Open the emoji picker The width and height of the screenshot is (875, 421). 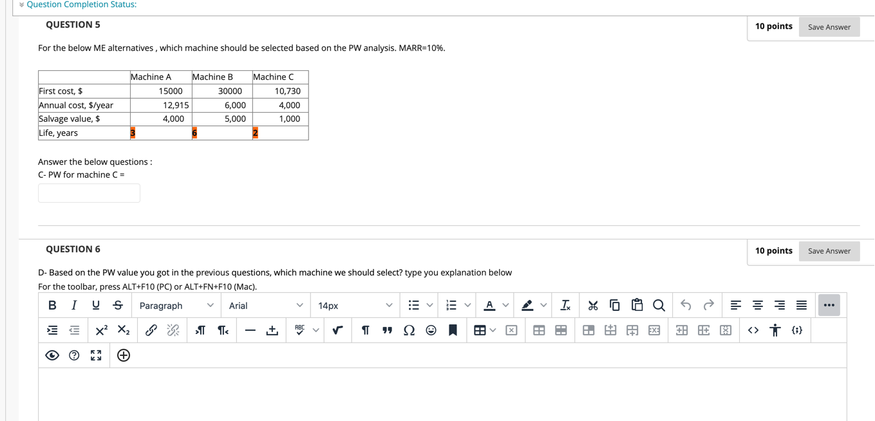click(431, 330)
